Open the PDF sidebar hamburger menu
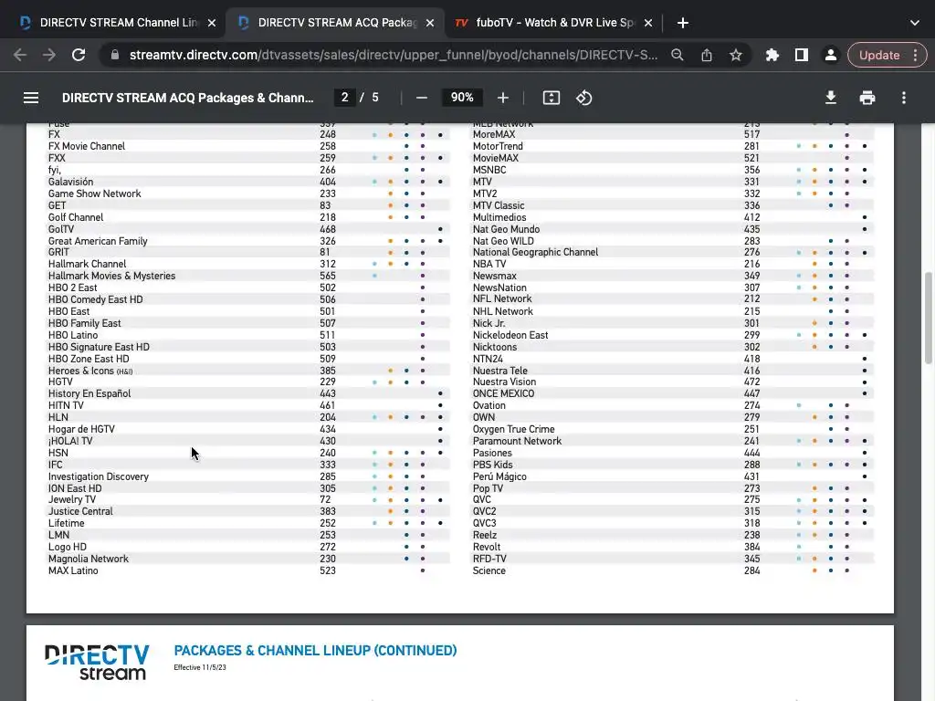 coord(31,98)
